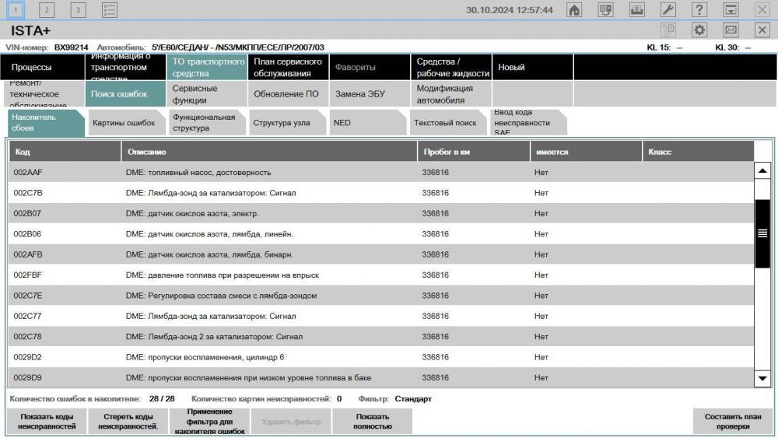Click scrollbar up arrow in fault list
The height and width of the screenshot is (438, 778).
[762, 170]
